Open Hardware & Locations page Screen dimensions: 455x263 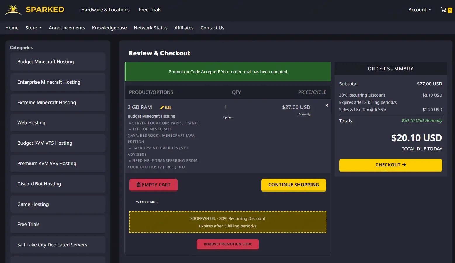105,10
